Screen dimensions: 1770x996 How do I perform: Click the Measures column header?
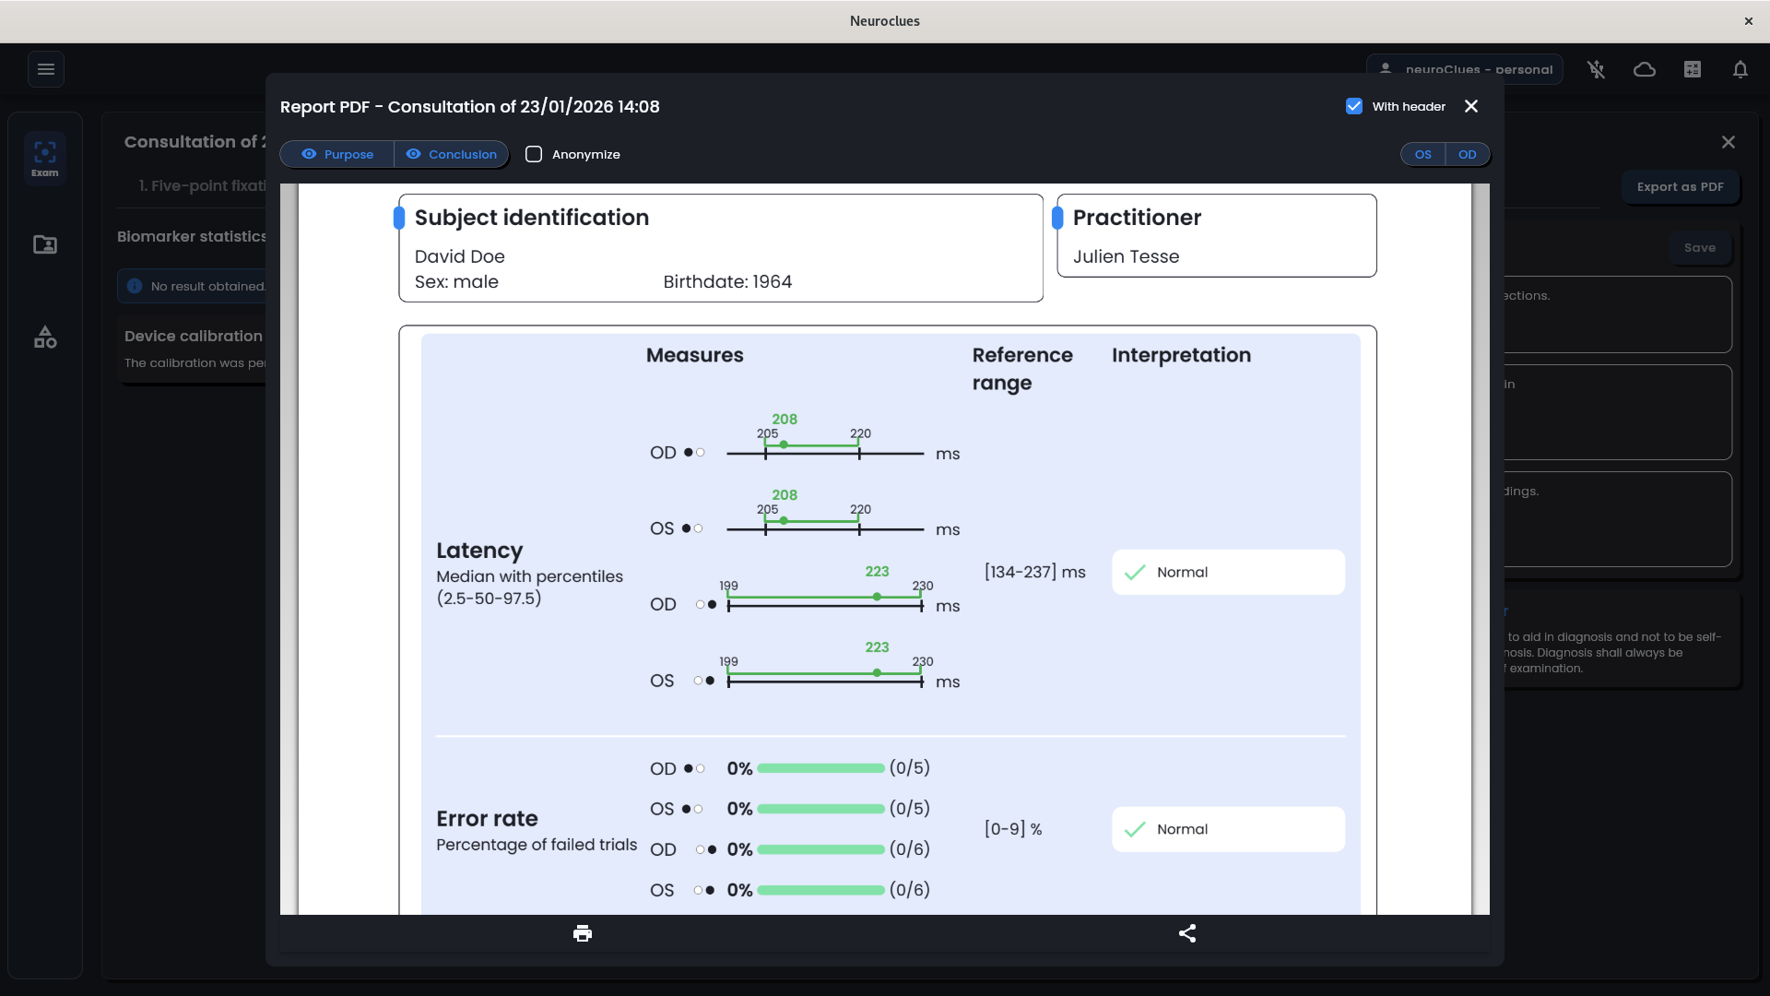pos(694,355)
